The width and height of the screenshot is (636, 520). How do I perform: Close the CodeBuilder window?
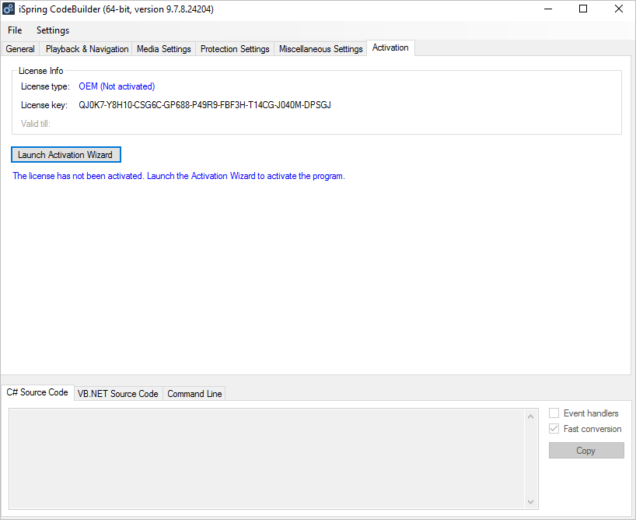[x=618, y=9]
